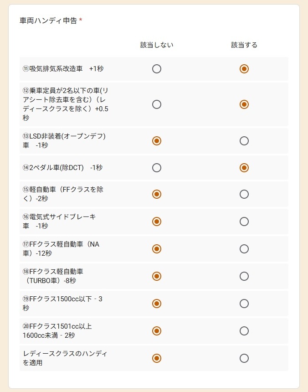Screen dimensions: 308x392
Task: Click 該当しない for レディースクラスのハンディを適用
Action: pyautogui.click(x=157, y=358)
